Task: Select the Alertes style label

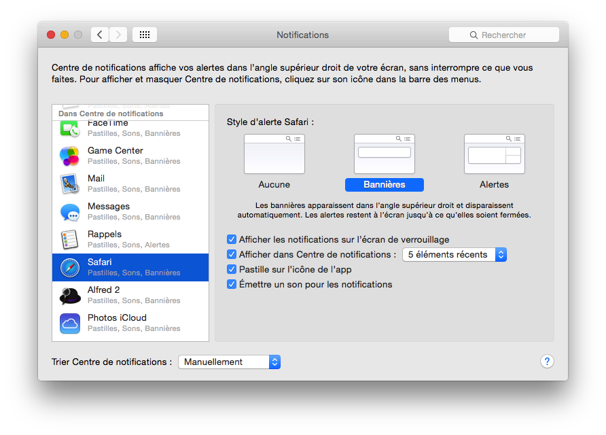Action: (495, 185)
